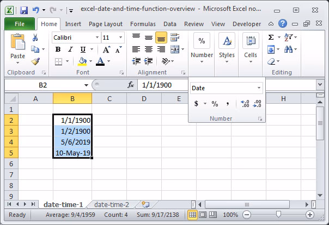Click the Orientation text angle icon

[166, 61]
